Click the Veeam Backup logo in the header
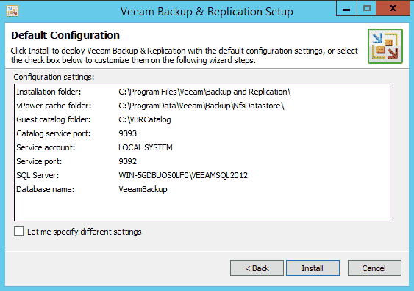 click(x=385, y=46)
